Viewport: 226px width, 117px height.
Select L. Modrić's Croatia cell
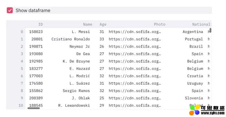(195, 76)
